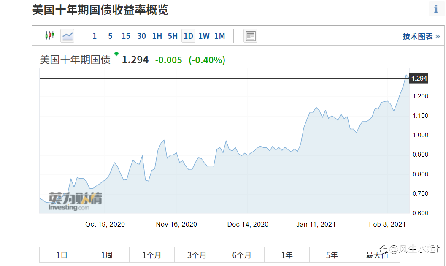Select the 1M interval
Image resolution: width=446 pixels, height=266 pixels.
click(x=219, y=36)
